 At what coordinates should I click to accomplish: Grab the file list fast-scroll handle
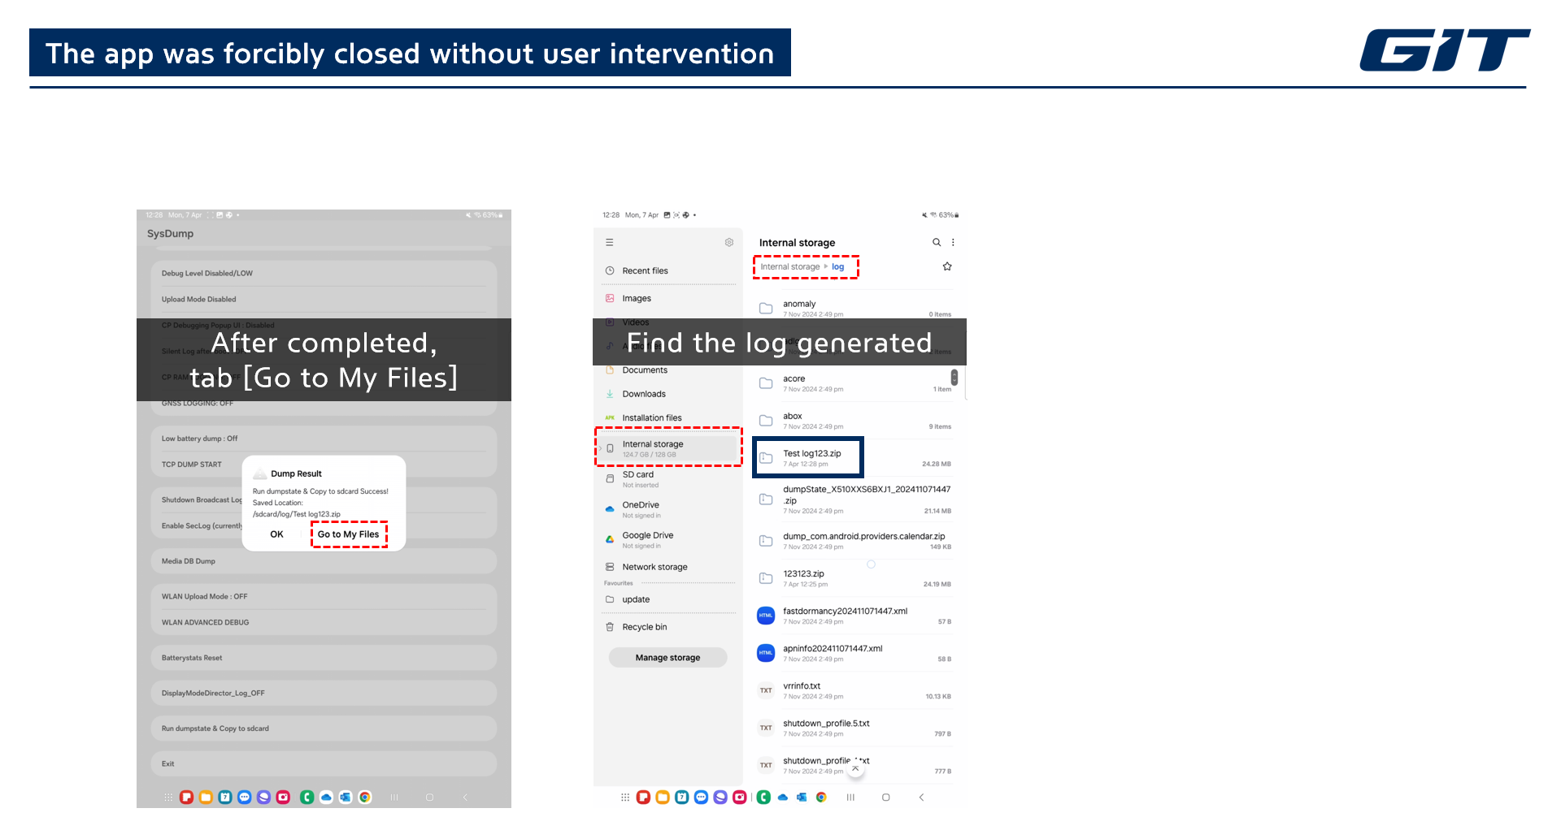coord(954,378)
